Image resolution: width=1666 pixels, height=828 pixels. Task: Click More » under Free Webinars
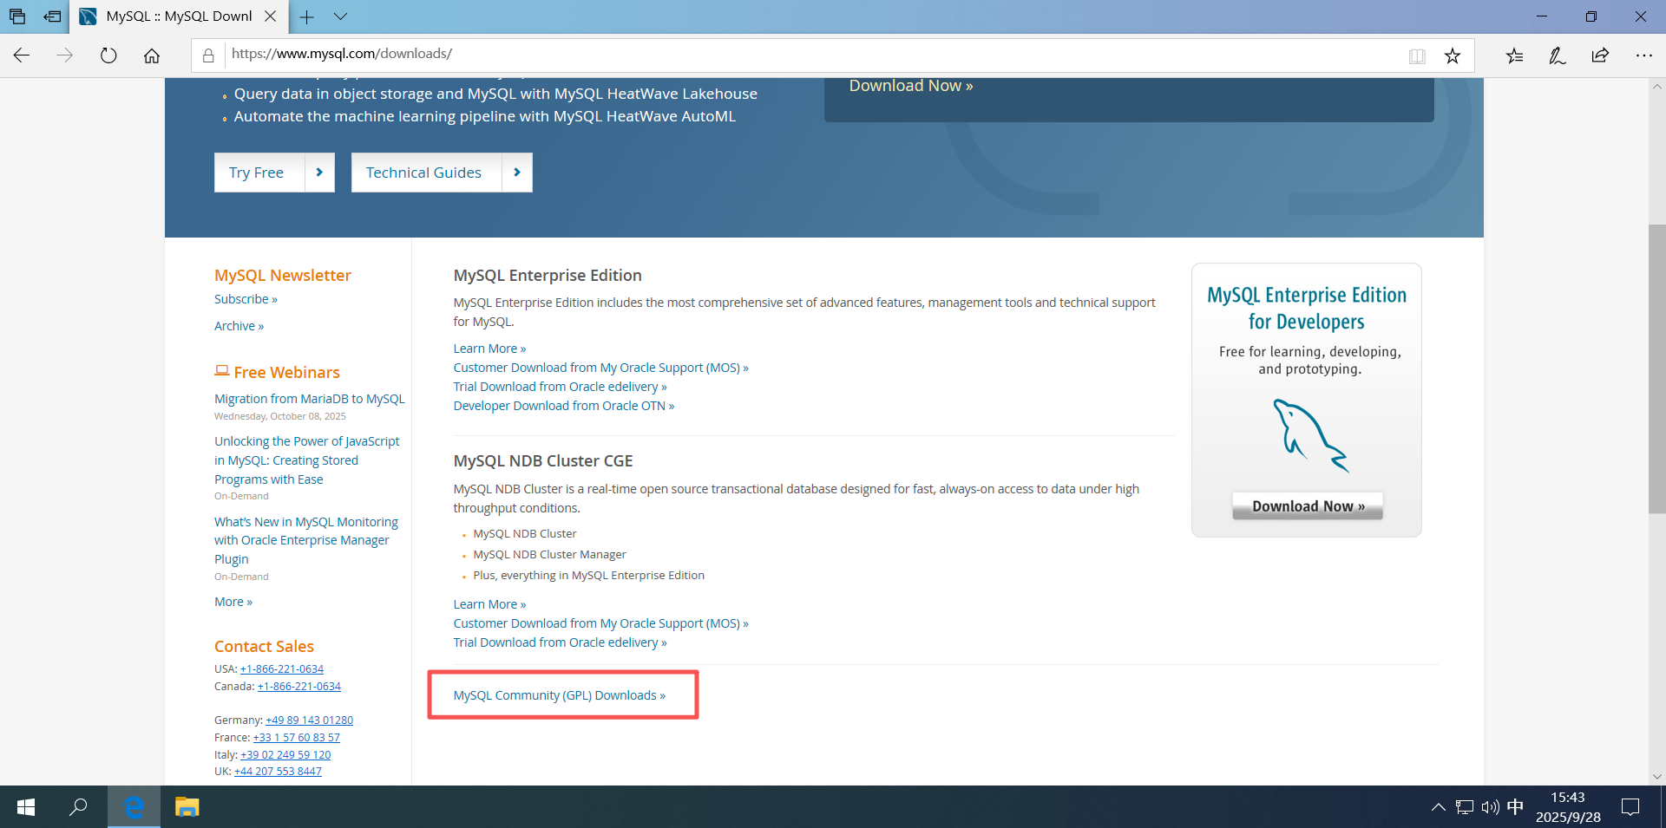pos(233,602)
